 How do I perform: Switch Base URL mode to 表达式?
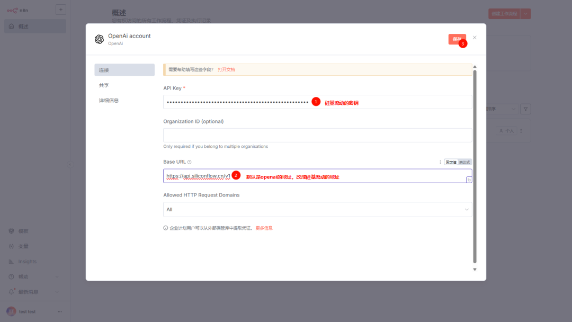pyautogui.click(x=464, y=162)
